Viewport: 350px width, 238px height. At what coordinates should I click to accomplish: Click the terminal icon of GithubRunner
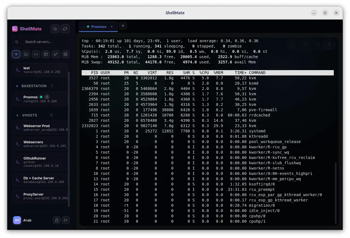point(18,162)
